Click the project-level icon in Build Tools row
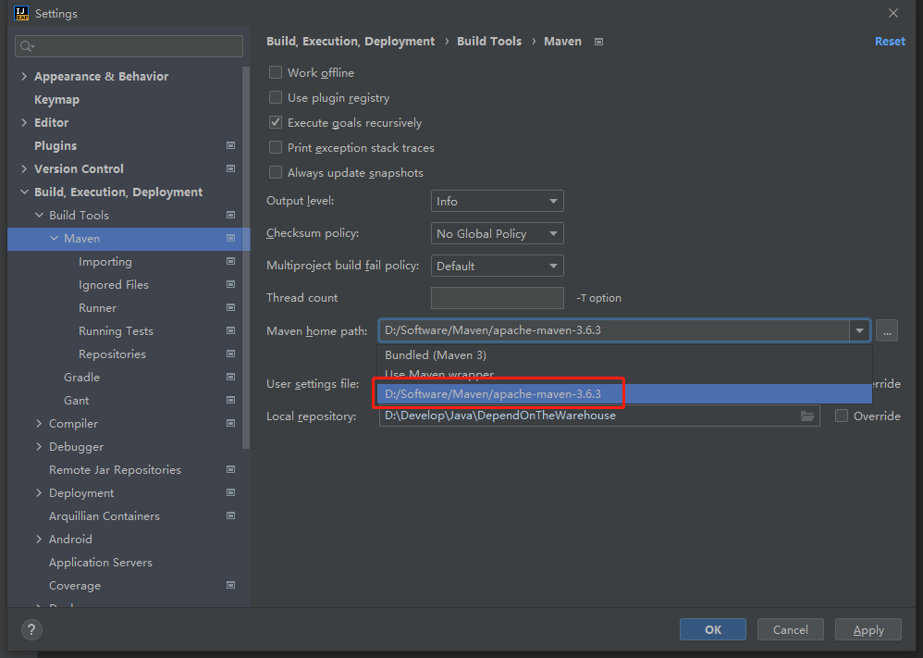Viewport: 923px width, 658px height. [x=231, y=215]
